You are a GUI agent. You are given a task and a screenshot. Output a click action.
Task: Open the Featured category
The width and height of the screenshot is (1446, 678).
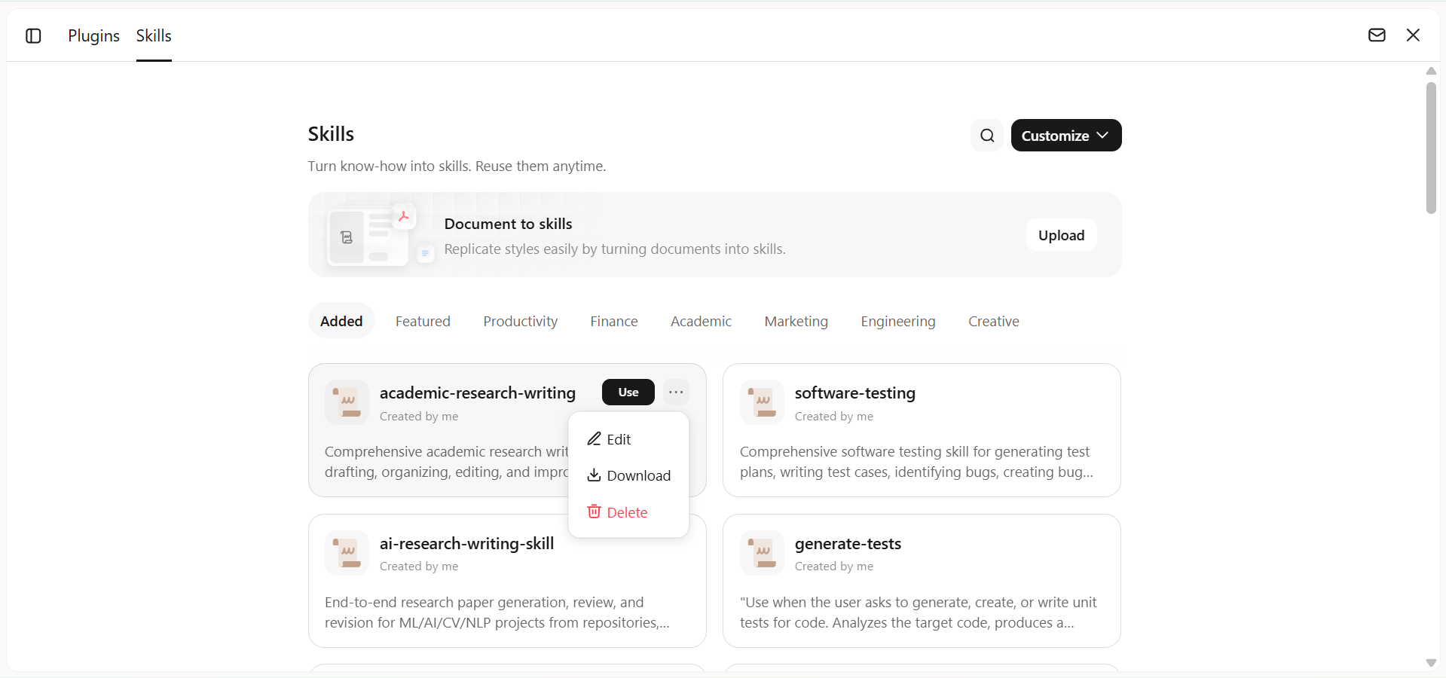click(423, 321)
